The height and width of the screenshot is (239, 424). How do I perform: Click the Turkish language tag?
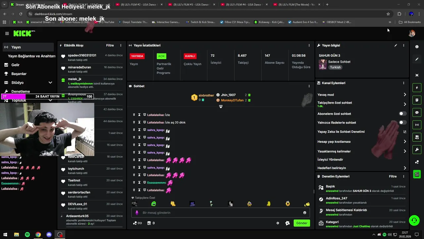[335, 67]
